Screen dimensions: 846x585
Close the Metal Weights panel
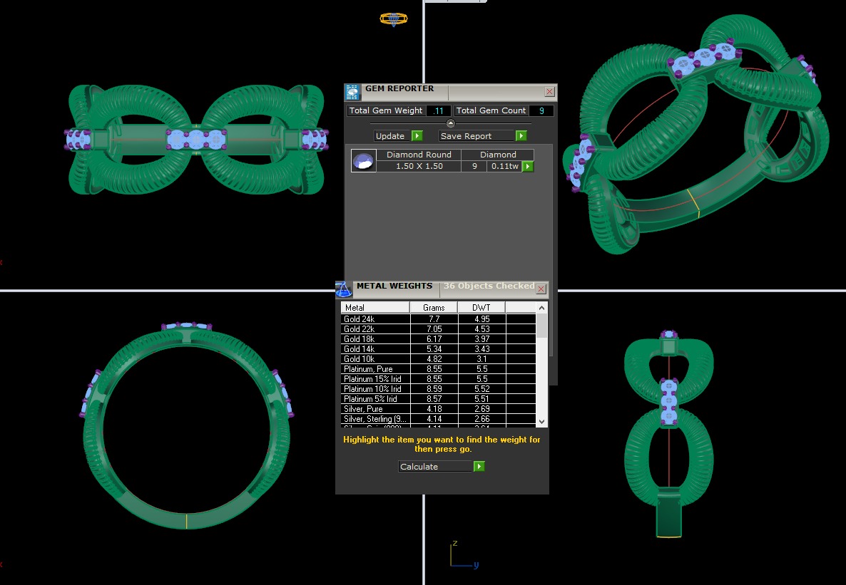(541, 289)
